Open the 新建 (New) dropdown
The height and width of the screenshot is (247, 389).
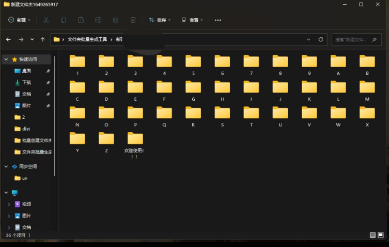coord(20,20)
